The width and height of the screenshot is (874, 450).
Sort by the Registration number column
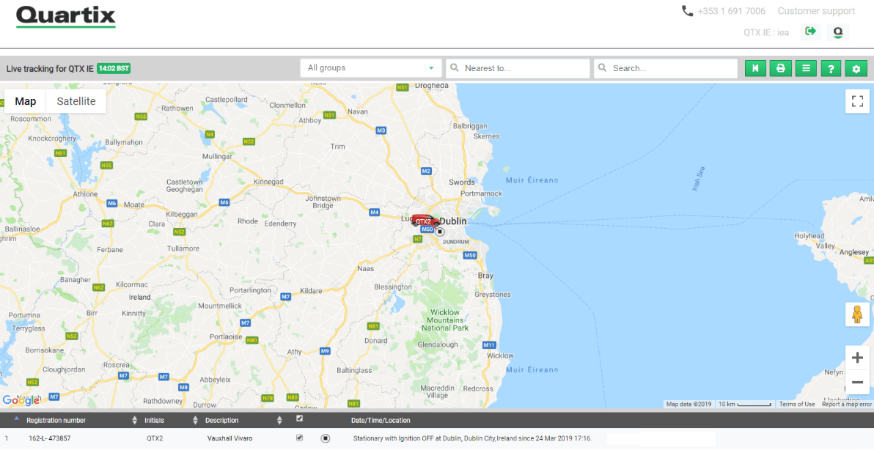coord(56,421)
